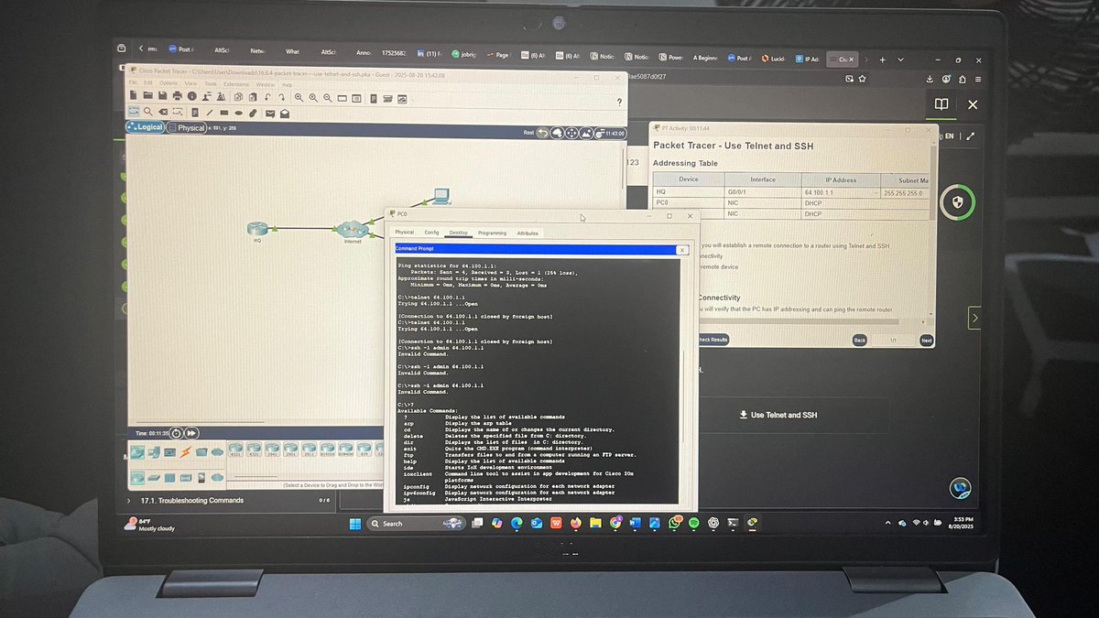The image size is (1099, 618).
Task: Click the PC device icon on the workspace
Action: pos(441,195)
